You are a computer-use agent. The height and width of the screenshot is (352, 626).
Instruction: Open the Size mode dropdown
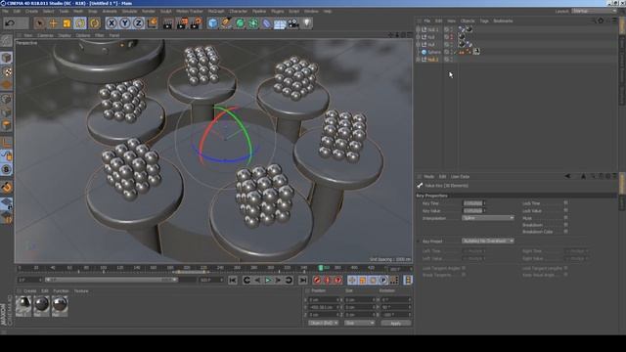pos(359,323)
